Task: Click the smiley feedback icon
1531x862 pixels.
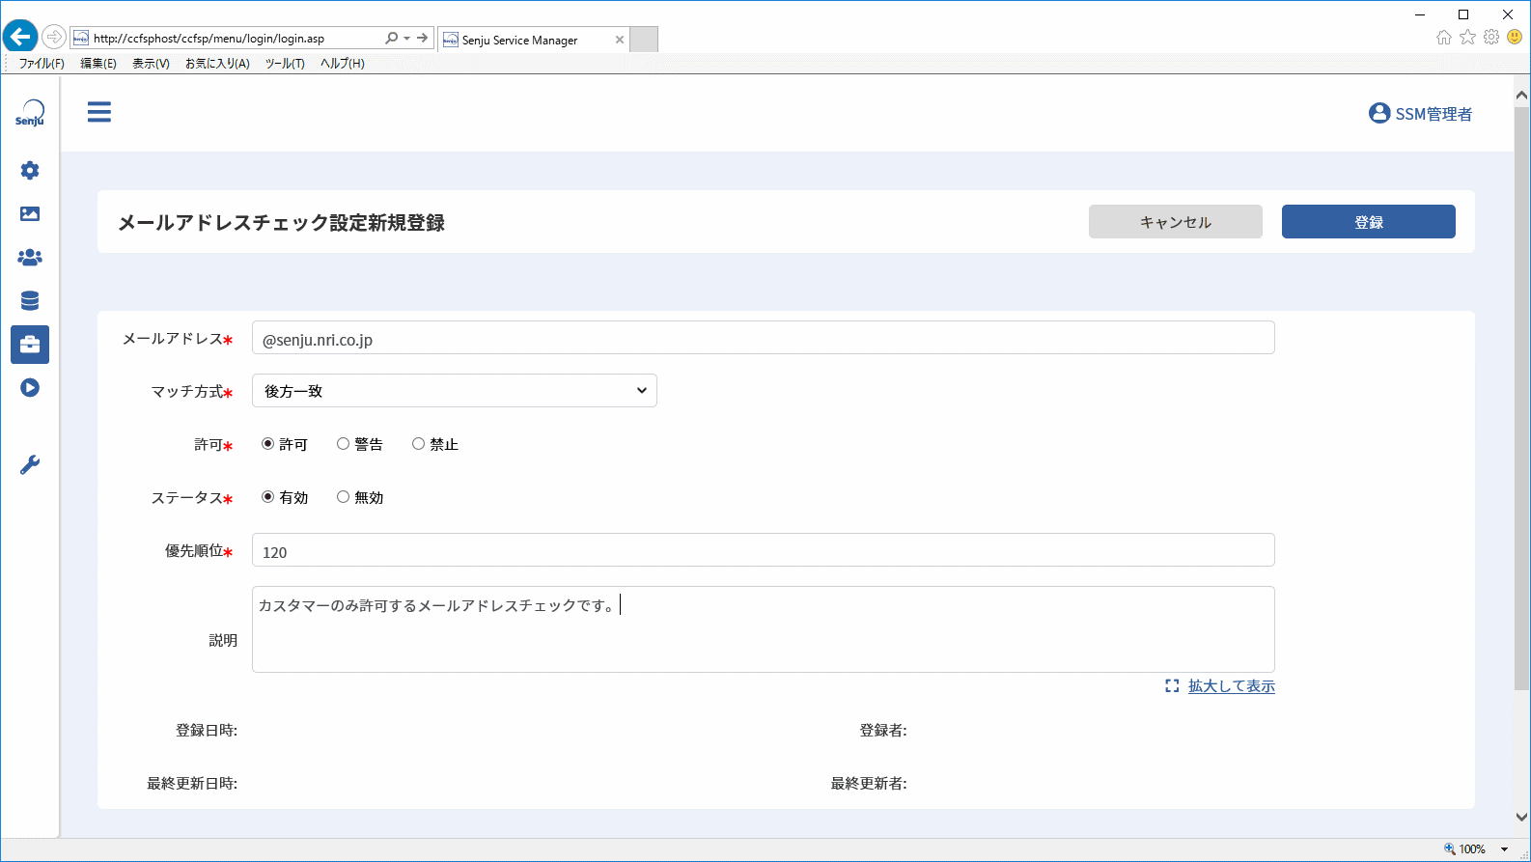Action: click(1515, 38)
